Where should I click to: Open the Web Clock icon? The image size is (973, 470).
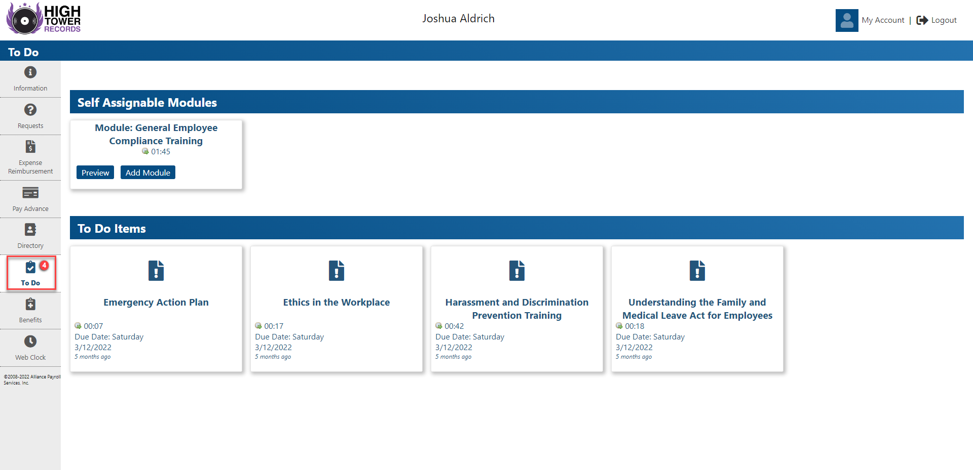(x=30, y=341)
